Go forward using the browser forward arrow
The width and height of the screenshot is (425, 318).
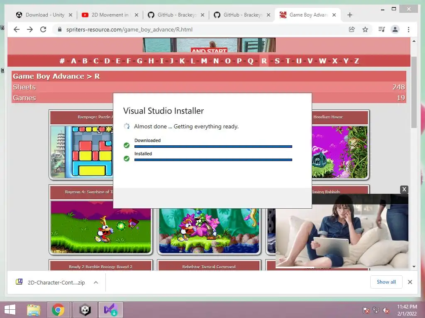pyautogui.click(x=30, y=29)
